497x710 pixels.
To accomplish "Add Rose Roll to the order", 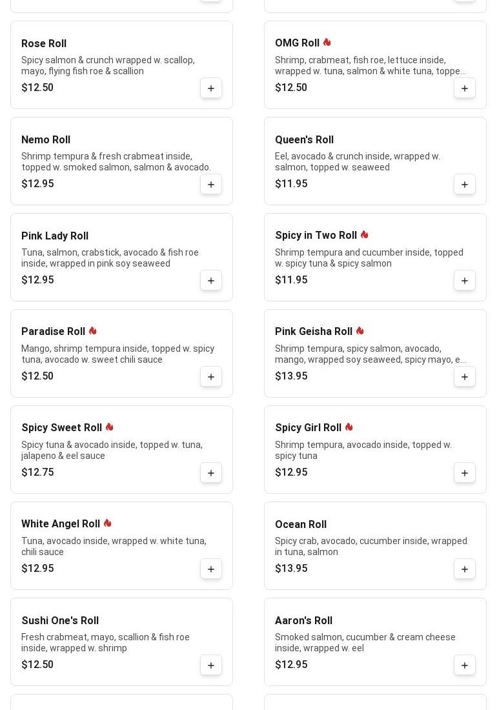I will pos(211,88).
